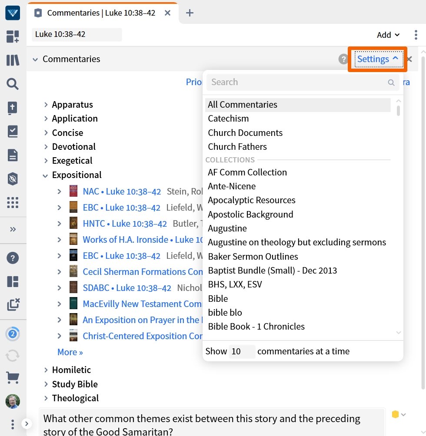Screen dimensions: 426x436
Task: Collapse the Settings dropdown
Action: 377,59
